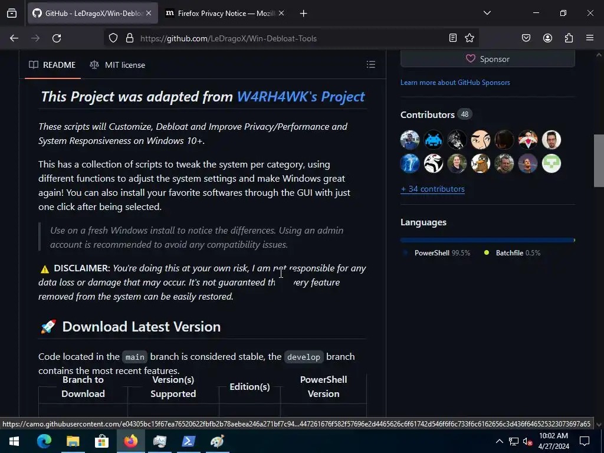604x453 pixels.
Task: Open the cartoon face contributor avatar
Action: [x=480, y=139]
